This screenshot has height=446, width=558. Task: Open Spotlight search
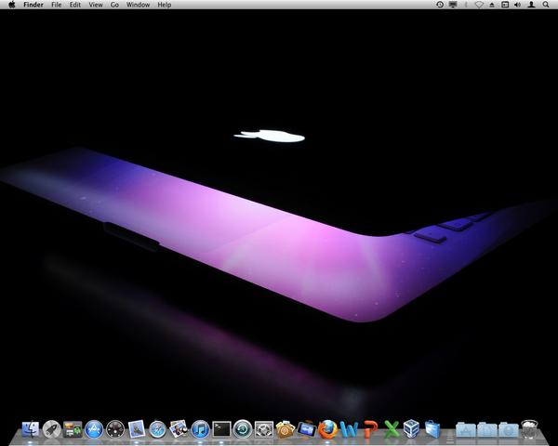pos(546,5)
